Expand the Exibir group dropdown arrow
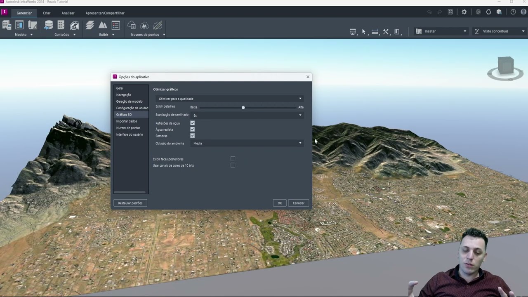 coord(113,35)
